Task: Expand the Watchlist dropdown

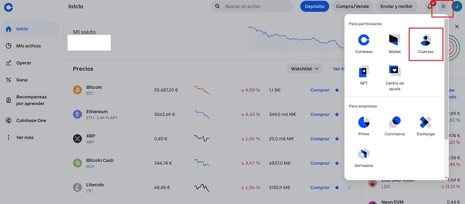Action: click(305, 68)
